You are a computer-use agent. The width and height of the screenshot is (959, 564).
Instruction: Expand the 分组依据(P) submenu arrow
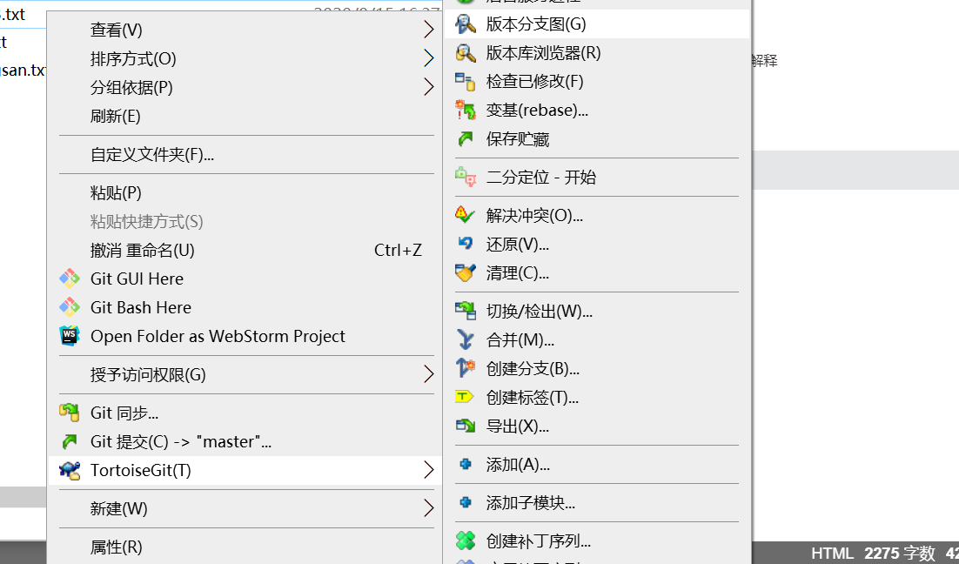(429, 87)
